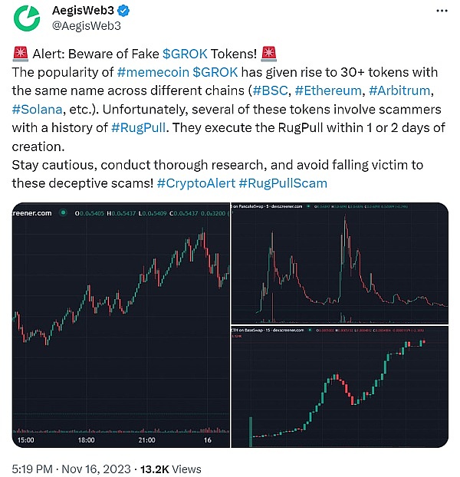Open the #CryptoAlert hashtag
This screenshot has height=477, width=460.
[x=195, y=183]
